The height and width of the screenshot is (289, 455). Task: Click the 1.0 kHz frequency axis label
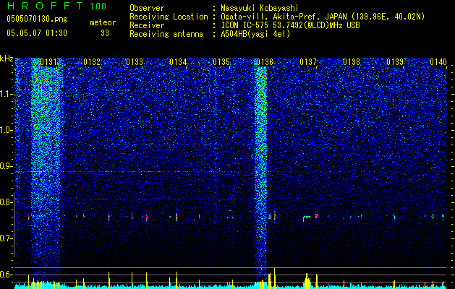[7, 130]
